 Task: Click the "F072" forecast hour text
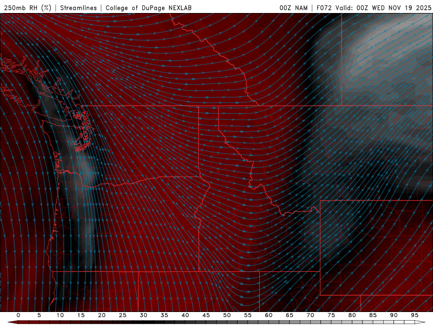pyautogui.click(x=324, y=8)
